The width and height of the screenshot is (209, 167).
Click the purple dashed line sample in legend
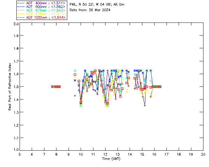pos(21,3)
